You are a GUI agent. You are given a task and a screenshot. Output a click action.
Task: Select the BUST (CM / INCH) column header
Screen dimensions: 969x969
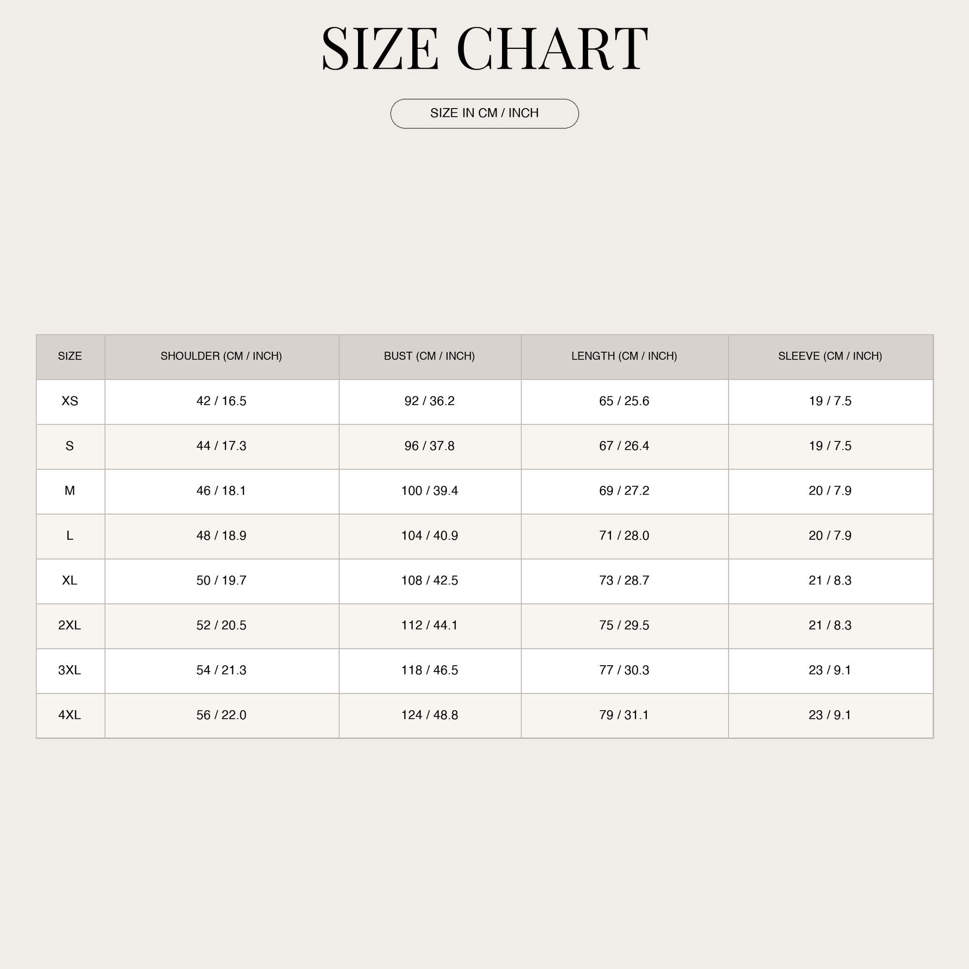click(429, 356)
